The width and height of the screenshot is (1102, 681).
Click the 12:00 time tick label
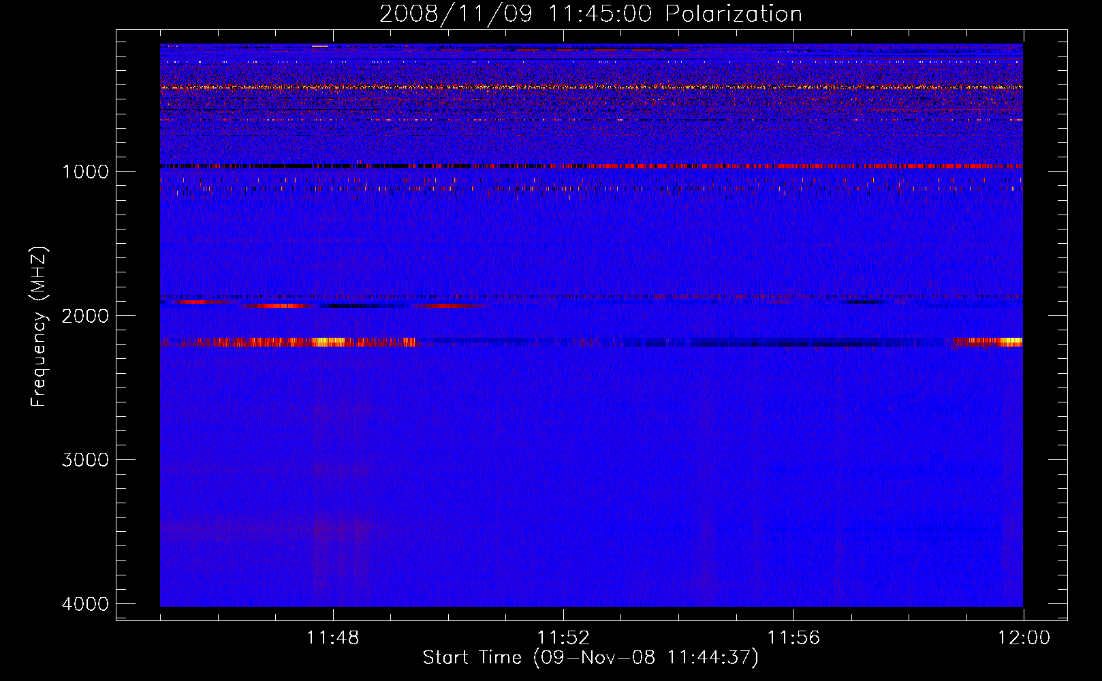tap(1024, 638)
